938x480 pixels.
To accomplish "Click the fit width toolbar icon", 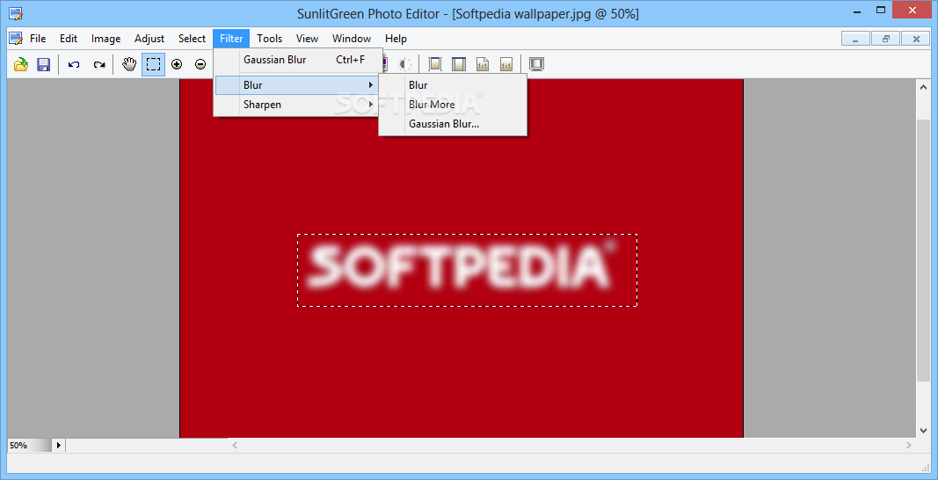I will (458, 64).
